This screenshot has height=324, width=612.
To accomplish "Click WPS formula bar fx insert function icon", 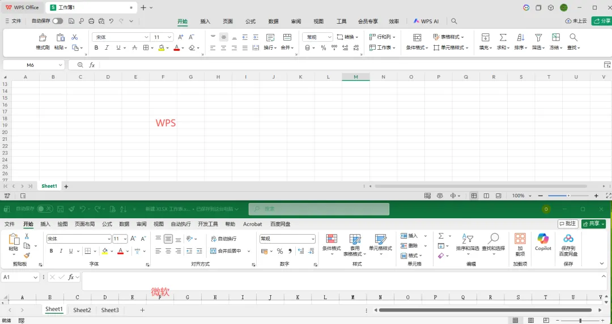I will tap(92, 65).
